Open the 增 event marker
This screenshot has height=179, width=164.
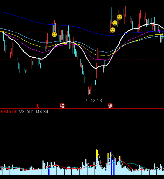[62, 106]
